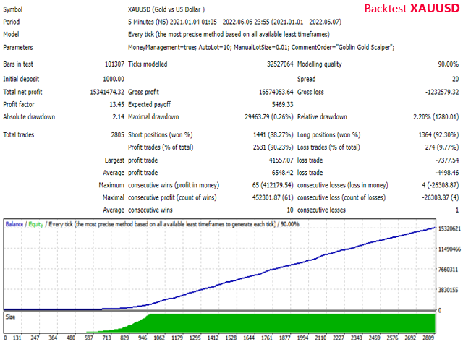Screen dimensions: 463x347
Task: Click the chart y-axis label 3830155
Action: [449, 290]
